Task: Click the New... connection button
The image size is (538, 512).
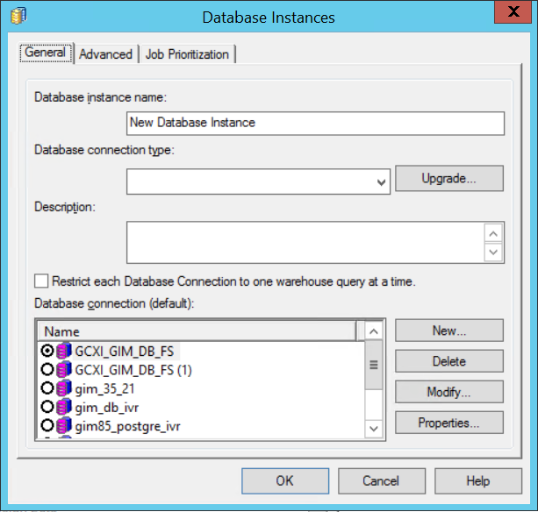Action: [x=448, y=331]
